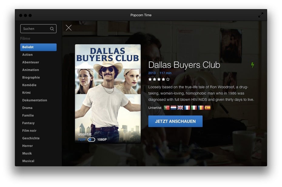282x187 pixels.
Task: Select English UK subtitle flag
Action: [x=180, y=108]
